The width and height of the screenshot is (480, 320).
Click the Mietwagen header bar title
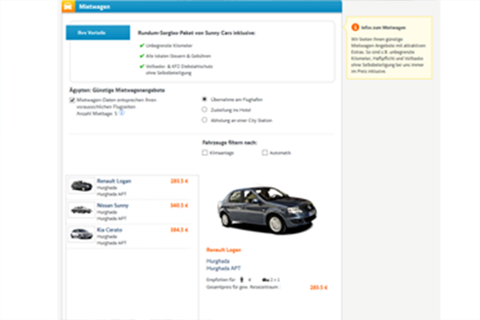tap(94, 7)
